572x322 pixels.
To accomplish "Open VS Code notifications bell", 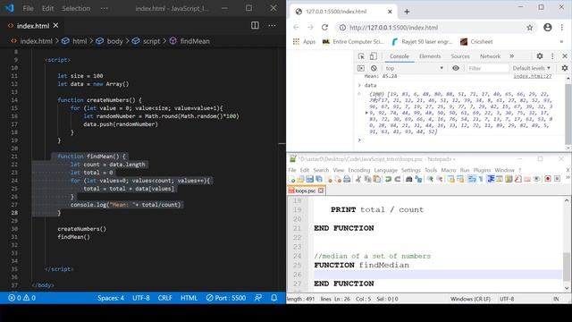I will coord(274,298).
